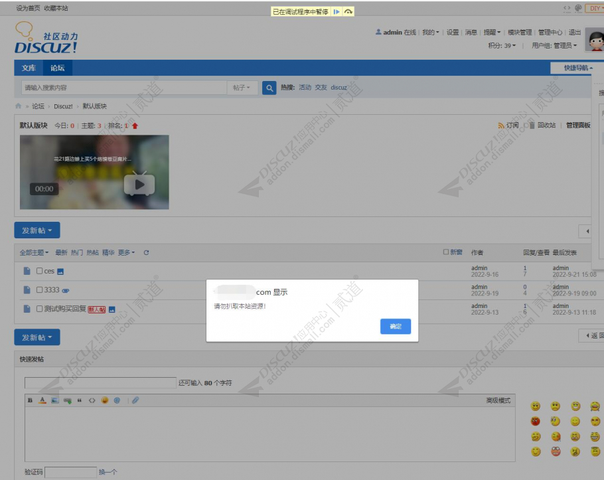Open the DIY dropdown

(594, 8)
